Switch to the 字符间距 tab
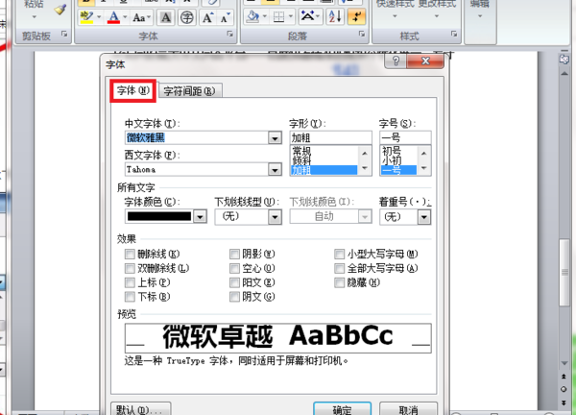The image size is (576, 415). click(x=189, y=91)
